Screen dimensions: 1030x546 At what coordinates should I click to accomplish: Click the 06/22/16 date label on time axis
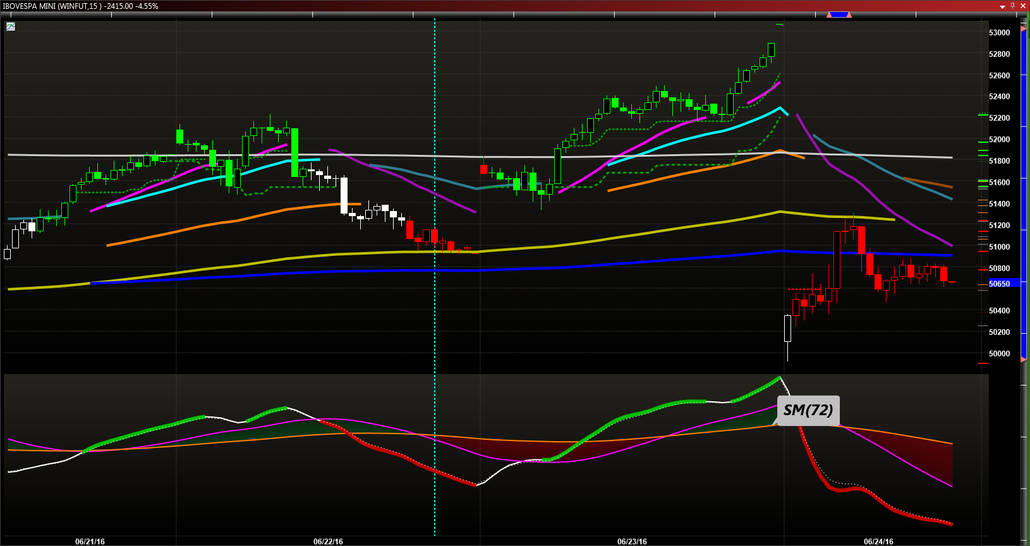tap(328, 542)
